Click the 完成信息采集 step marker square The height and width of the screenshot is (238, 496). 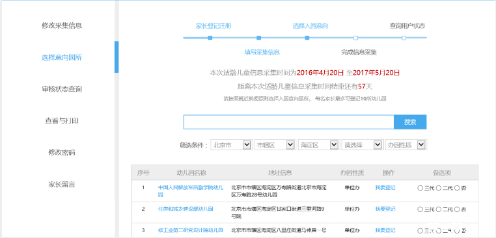click(x=355, y=38)
